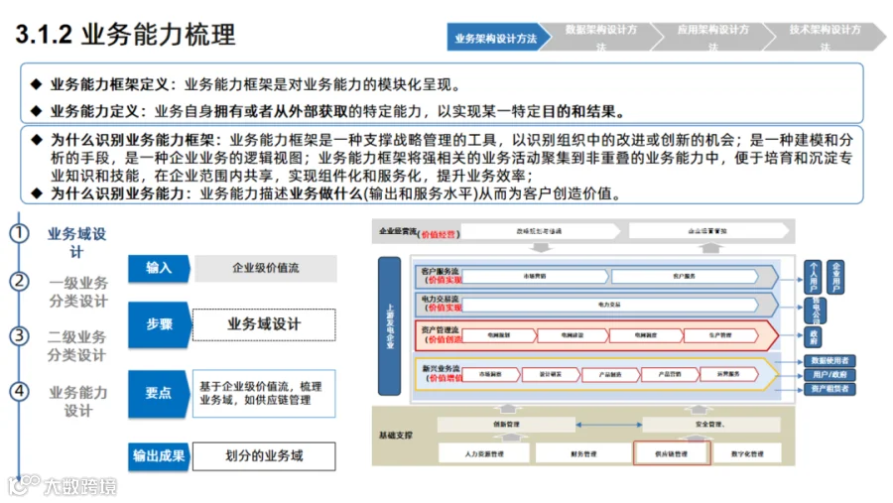This screenshot has height=503, width=893.
Task: Select the 生产管理 chevron in 资产管理流
Action: (720, 335)
